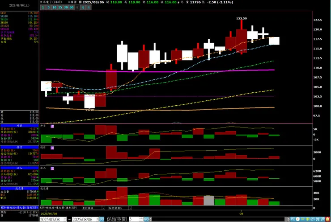Viewport: 331px width, 222px height.
Task: Switch to weekly (週) chart timeframe
Action: (83, 8)
